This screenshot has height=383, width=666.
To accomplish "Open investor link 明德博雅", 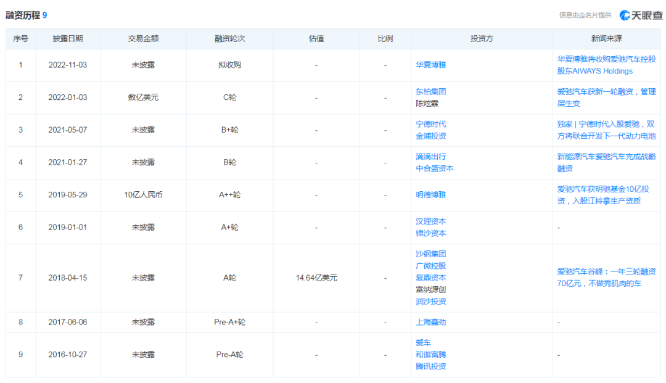I will (430, 195).
